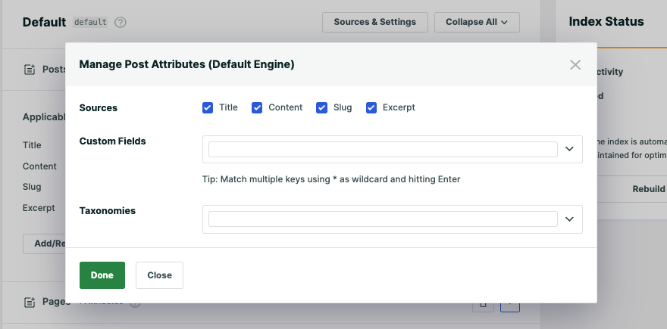The width and height of the screenshot is (667, 329).
Task: Expand the Custom Fields dropdown arrow
Action: 569,149
